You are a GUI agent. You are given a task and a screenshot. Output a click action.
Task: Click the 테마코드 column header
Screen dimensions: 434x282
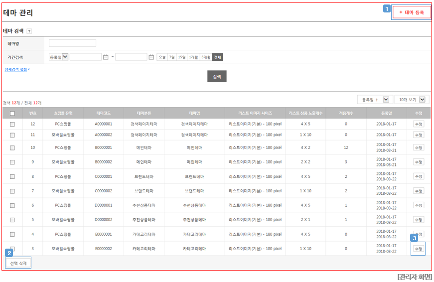104,113
